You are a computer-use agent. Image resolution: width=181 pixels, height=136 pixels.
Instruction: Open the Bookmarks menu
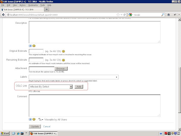33,5
